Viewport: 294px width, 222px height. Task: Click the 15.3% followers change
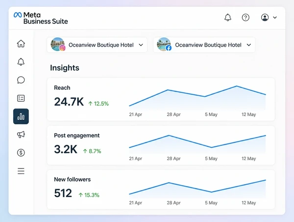89,195
